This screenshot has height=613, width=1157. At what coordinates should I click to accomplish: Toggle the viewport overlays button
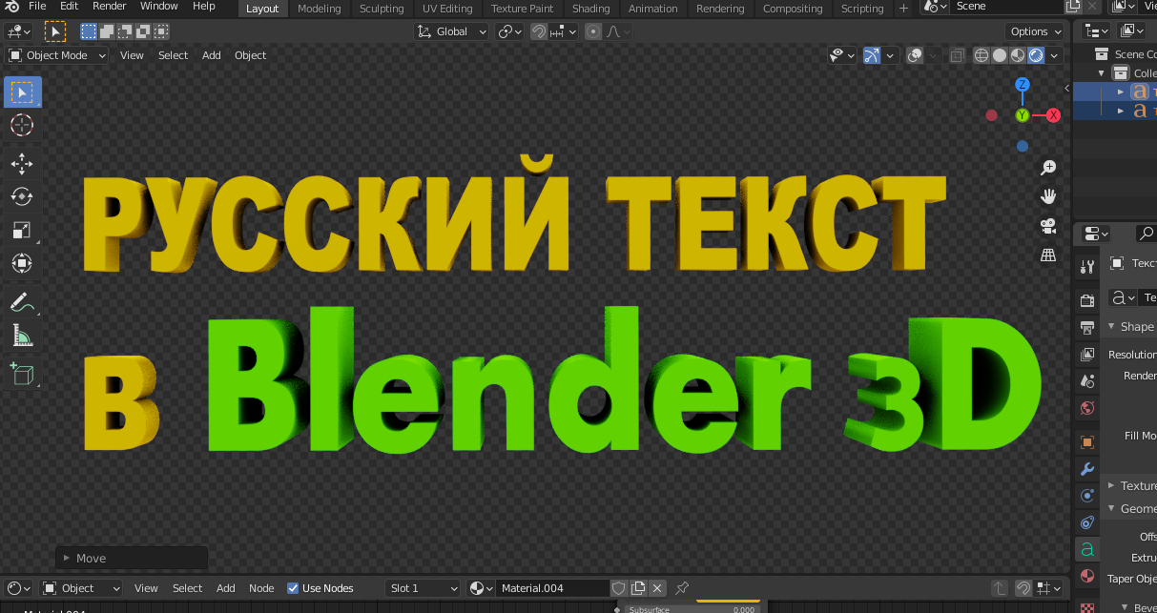pyautogui.click(x=915, y=55)
